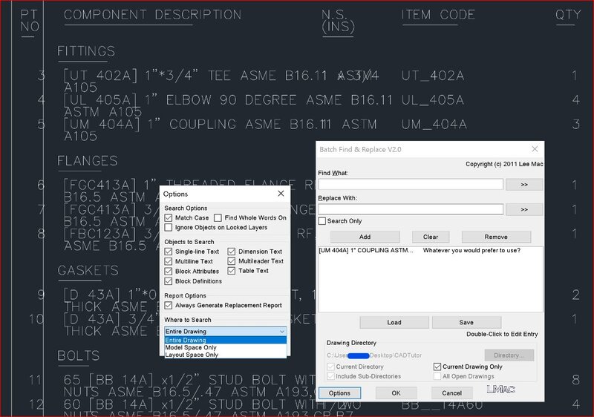594x417 pixels.
Task: Click the UM_404A item code in drawing
Action: pos(434,125)
